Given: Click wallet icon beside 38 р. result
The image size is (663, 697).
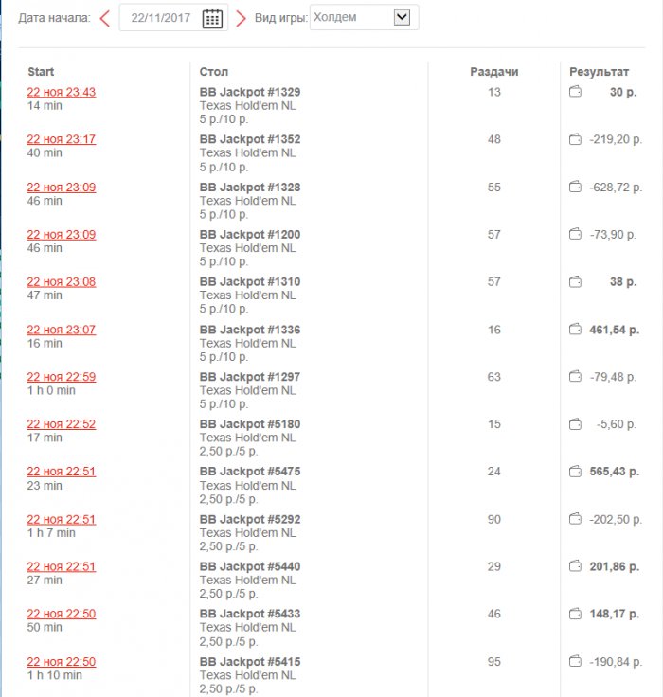Looking at the screenshot, I should click(574, 282).
